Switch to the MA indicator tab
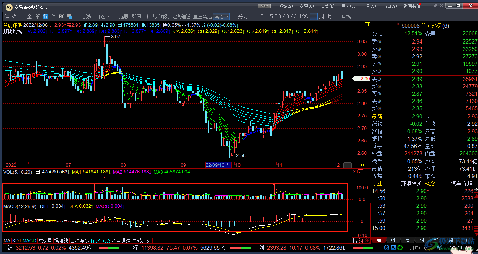478x254 pixels. tap(7, 241)
